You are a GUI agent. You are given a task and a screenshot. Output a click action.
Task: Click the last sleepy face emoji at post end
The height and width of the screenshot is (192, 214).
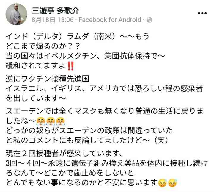(x=172, y=183)
